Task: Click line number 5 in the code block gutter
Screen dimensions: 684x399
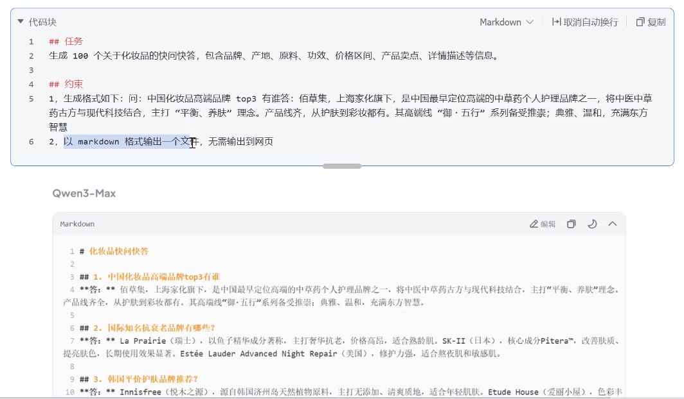Action: [x=32, y=99]
